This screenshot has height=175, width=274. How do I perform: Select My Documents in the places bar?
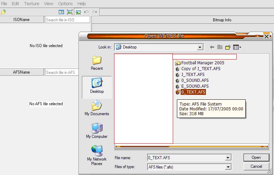pos(97,108)
